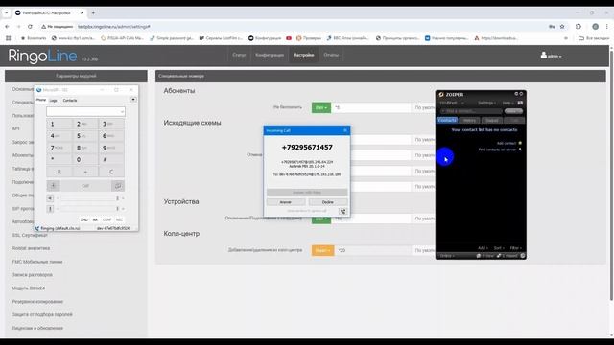Click the plus button left of Call

[54, 186]
